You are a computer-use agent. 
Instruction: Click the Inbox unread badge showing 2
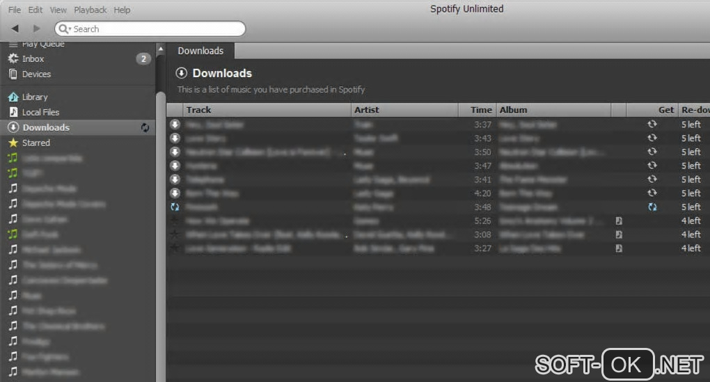coord(143,59)
